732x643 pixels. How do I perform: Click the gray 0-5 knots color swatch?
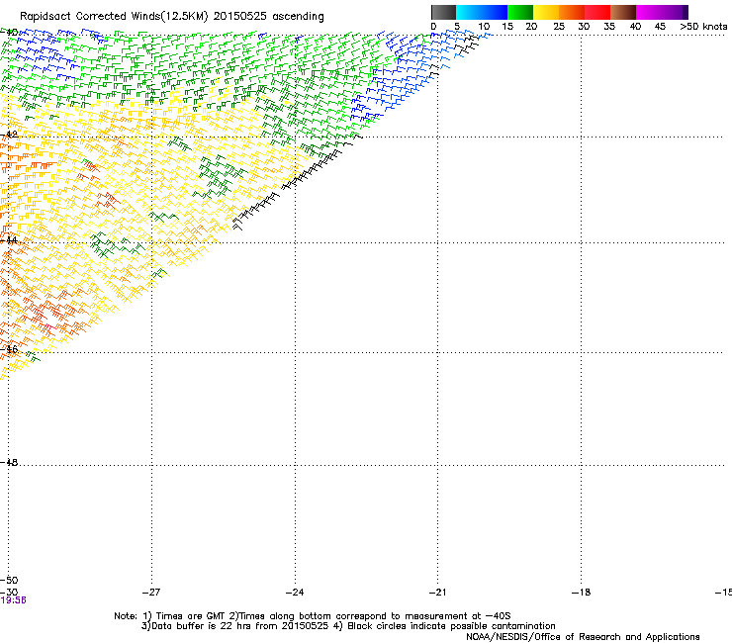click(x=443, y=12)
